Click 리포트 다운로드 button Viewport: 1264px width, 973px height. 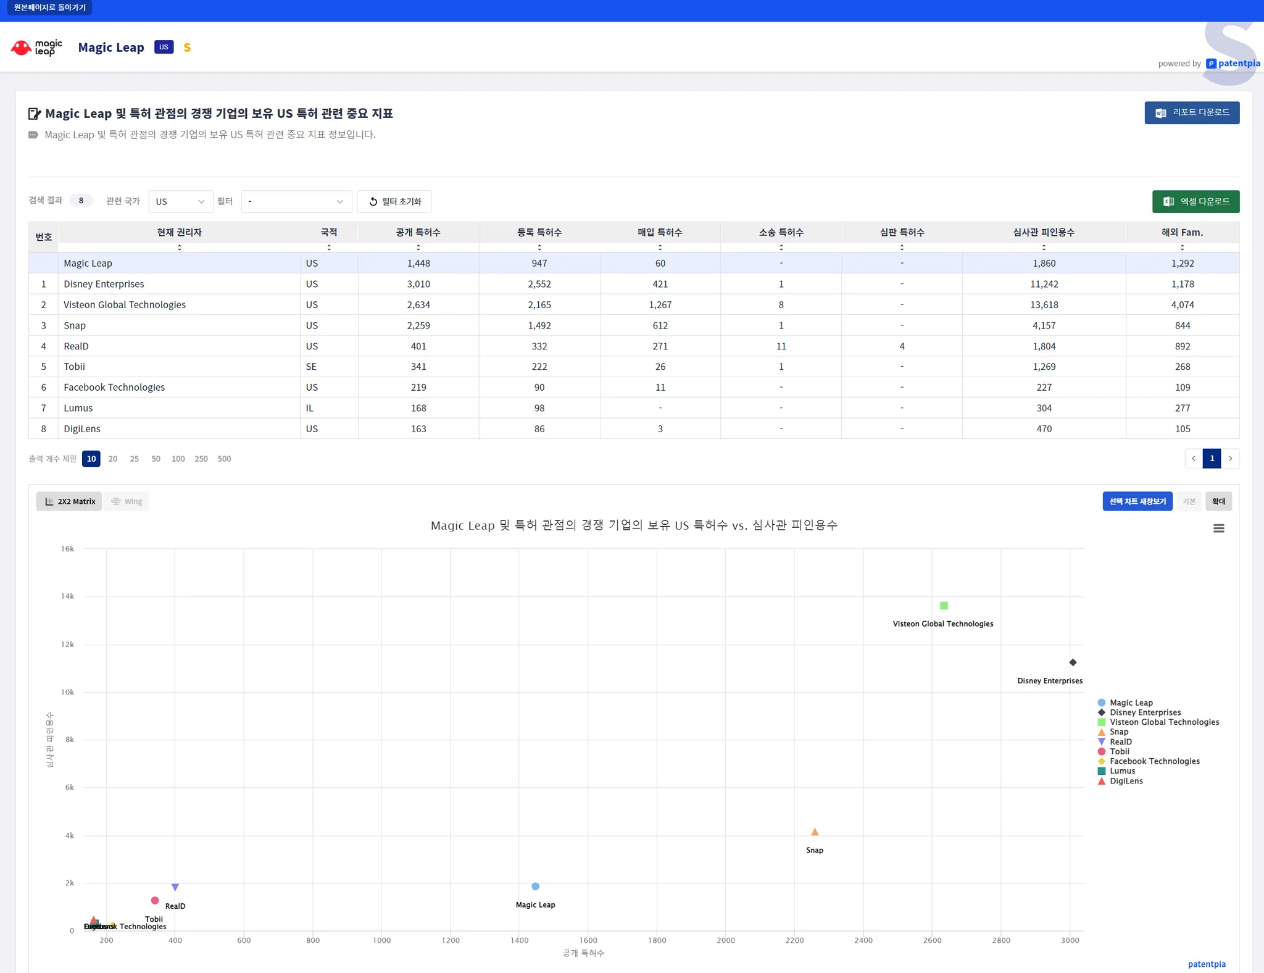[1191, 113]
